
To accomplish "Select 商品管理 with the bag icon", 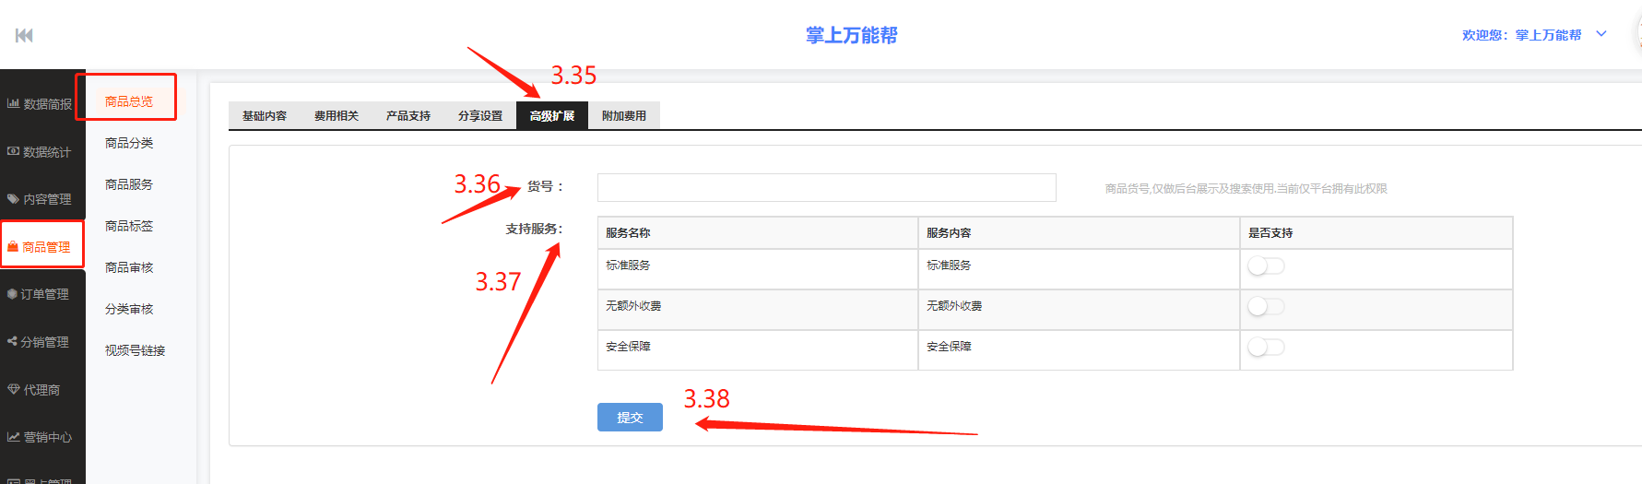I will pos(40,247).
